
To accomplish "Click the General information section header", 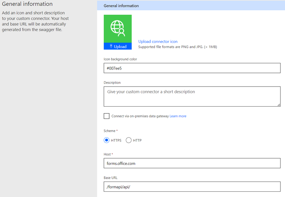I will tap(191, 6).
